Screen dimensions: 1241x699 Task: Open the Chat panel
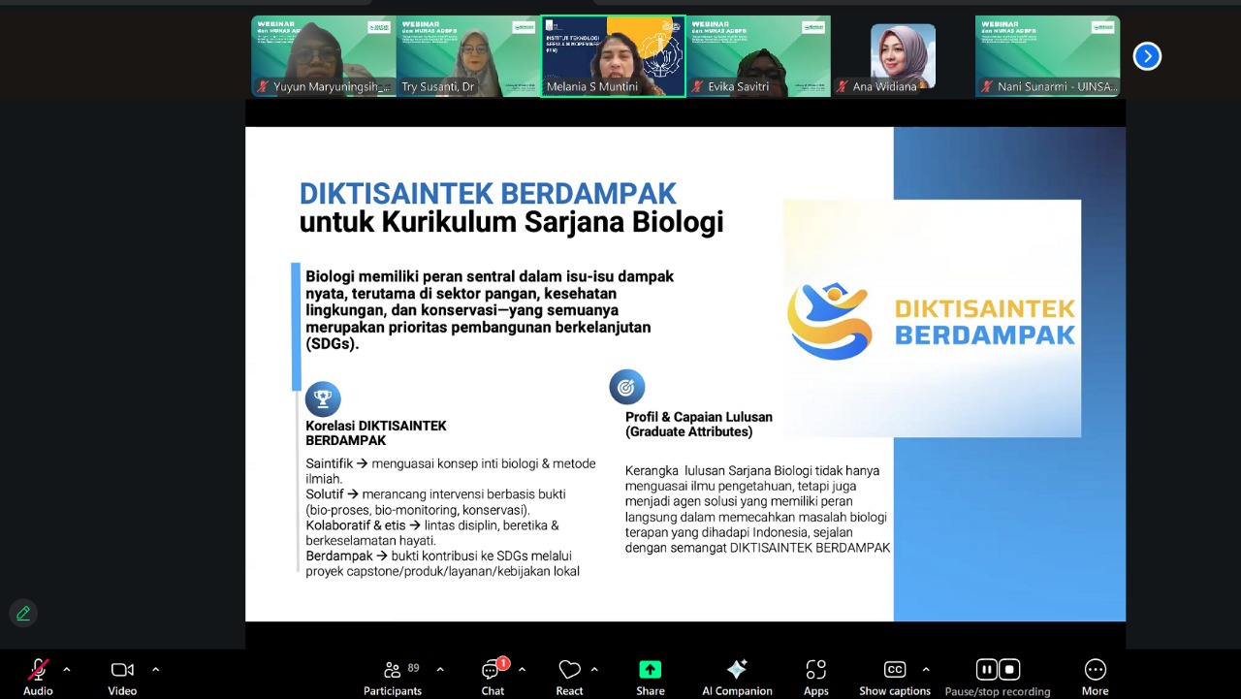[x=493, y=670]
